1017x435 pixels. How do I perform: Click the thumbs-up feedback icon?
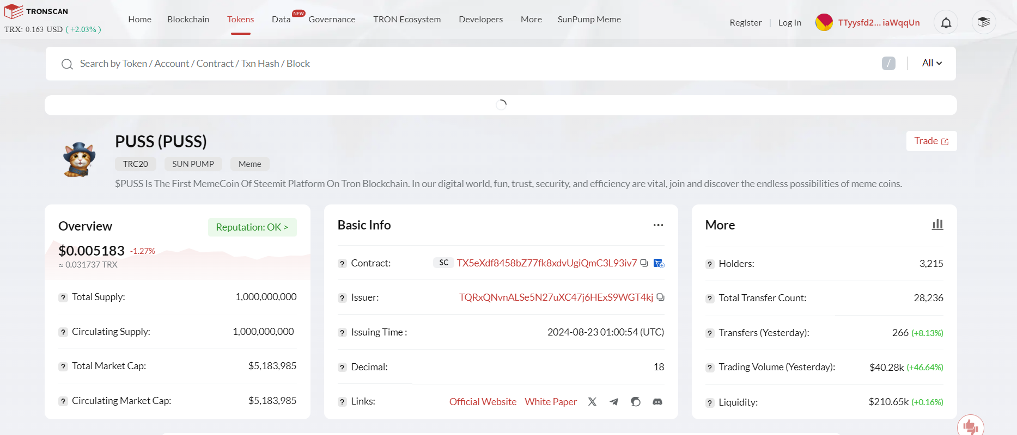click(971, 426)
